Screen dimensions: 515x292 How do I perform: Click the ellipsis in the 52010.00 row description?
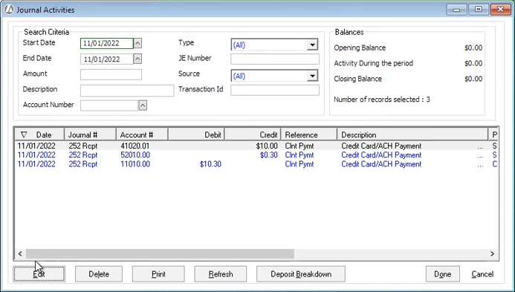pos(481,157)
